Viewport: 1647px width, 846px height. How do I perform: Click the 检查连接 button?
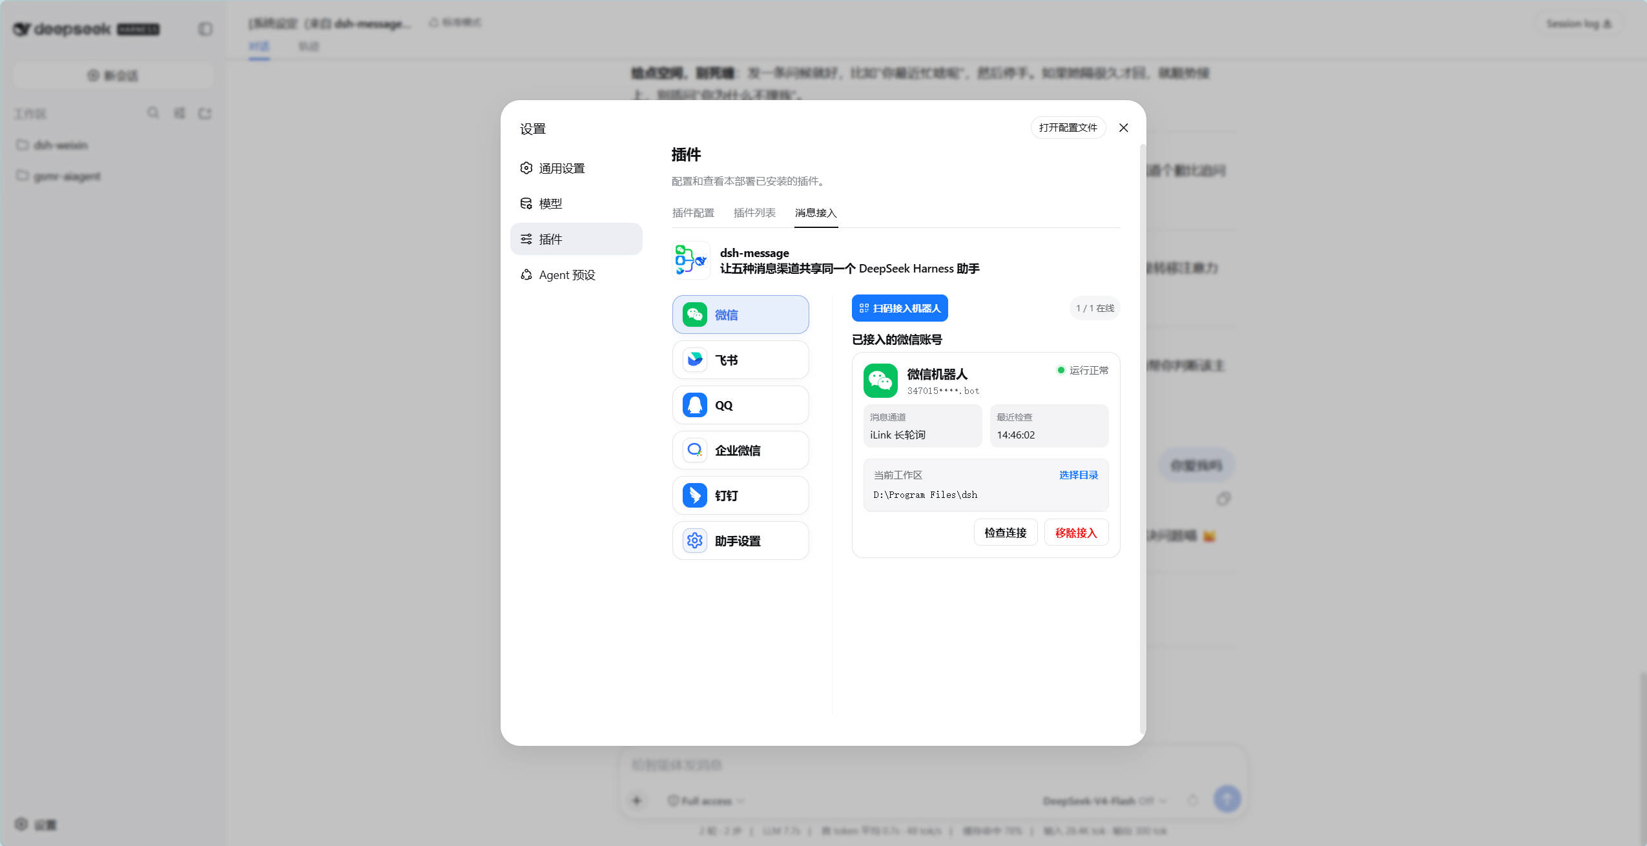coord(1006,532)
